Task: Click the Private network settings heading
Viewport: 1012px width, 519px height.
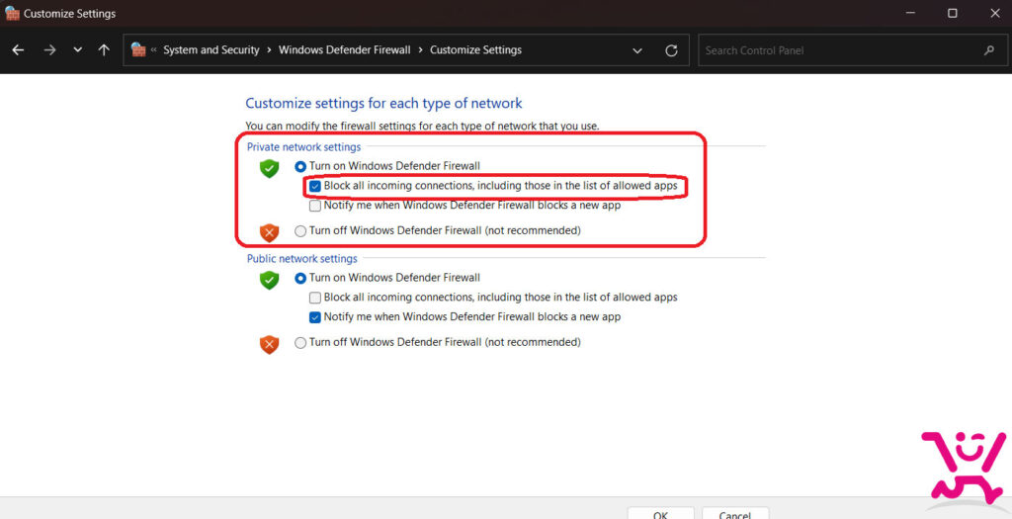Action: (x=304, y=147)
